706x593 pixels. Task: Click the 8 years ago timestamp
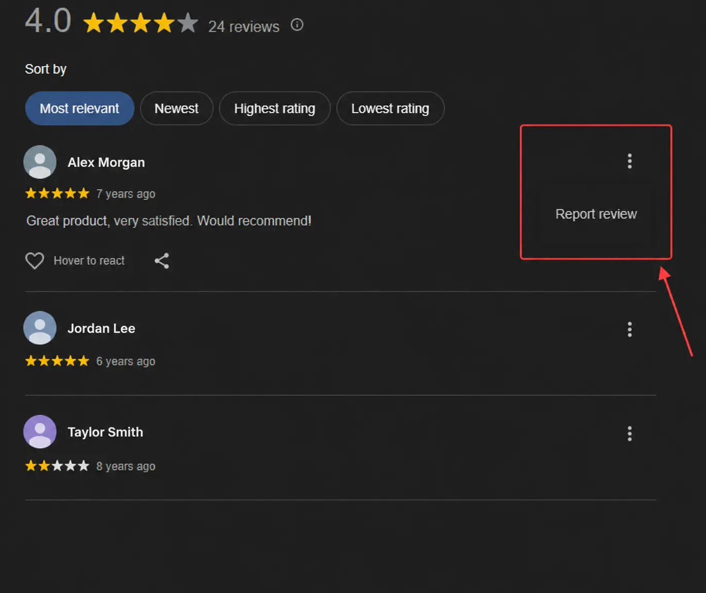pos(126,467)
